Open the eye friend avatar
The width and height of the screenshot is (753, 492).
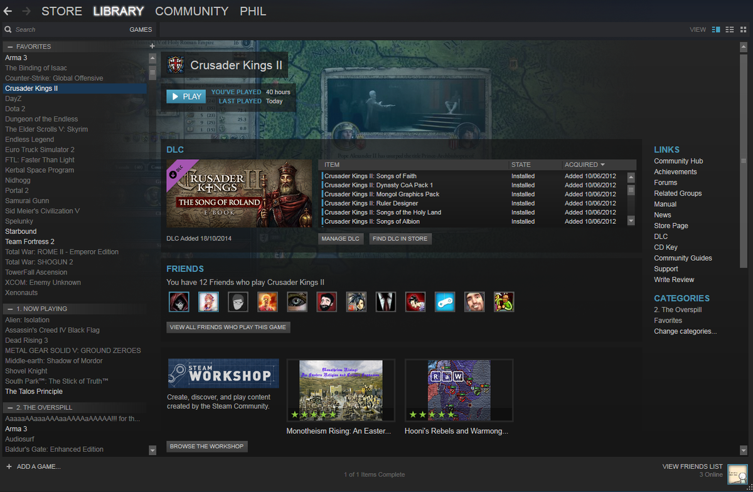[x=297, y=301]
